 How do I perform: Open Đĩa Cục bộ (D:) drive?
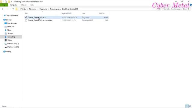coord(13,47)
